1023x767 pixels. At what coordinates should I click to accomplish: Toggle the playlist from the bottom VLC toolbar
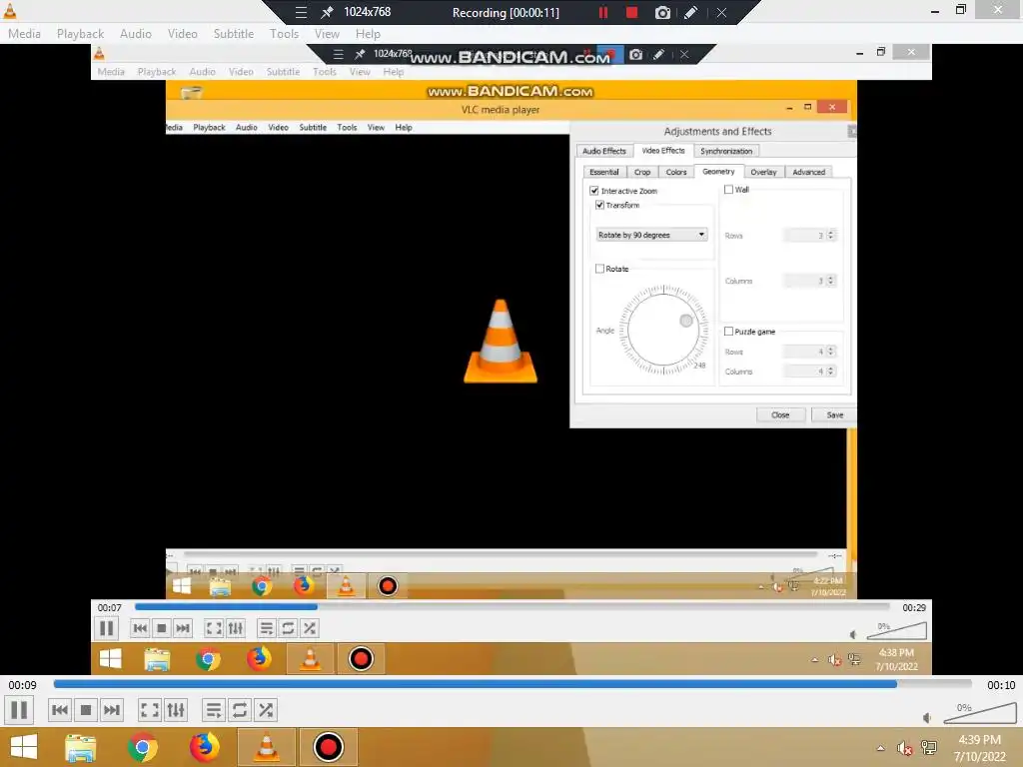coord(214,710)
